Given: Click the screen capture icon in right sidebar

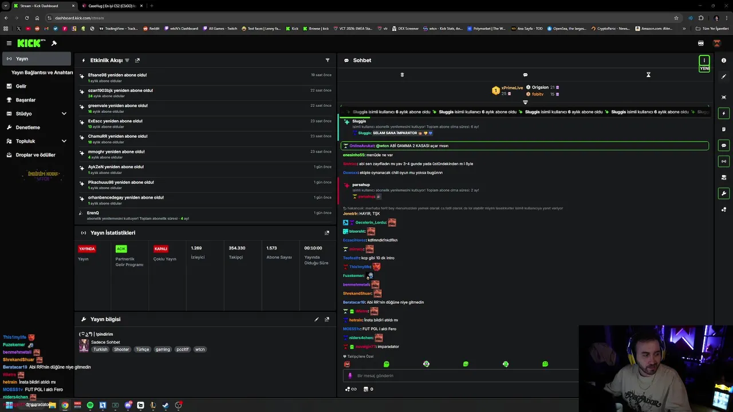Looking at the screenshot, I should point(724,97).
